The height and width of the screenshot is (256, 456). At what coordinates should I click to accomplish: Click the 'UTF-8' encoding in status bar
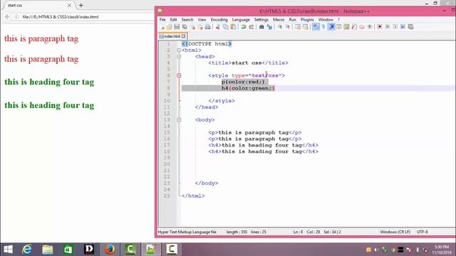point(423,232)
